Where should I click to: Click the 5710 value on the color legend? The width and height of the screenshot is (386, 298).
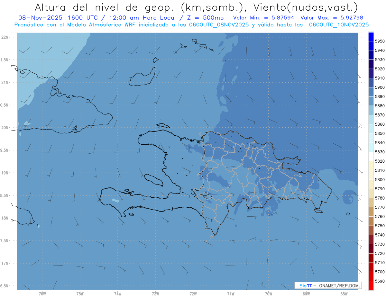click(380, 263)
